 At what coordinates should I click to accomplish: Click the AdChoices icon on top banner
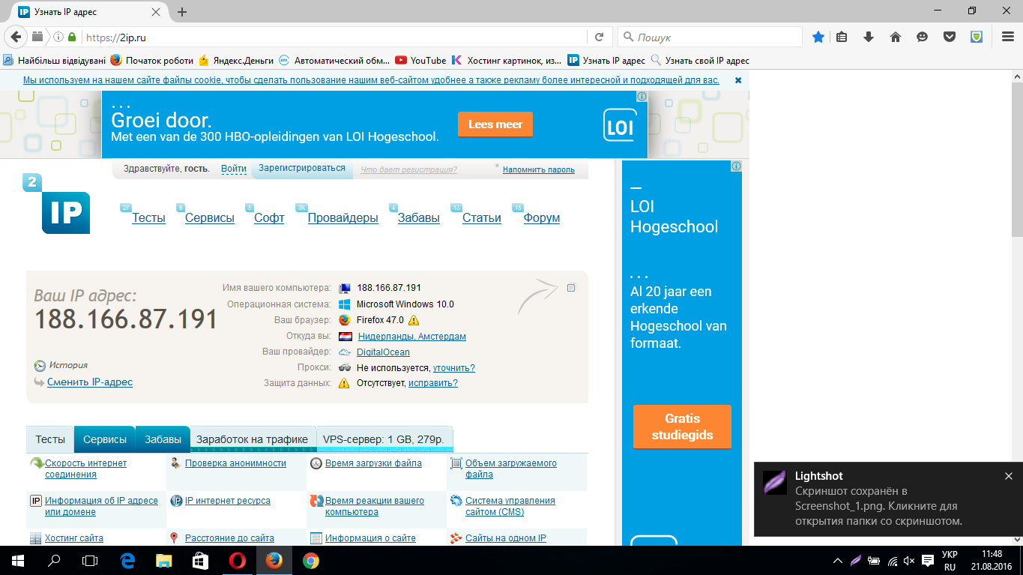(642, 97)
